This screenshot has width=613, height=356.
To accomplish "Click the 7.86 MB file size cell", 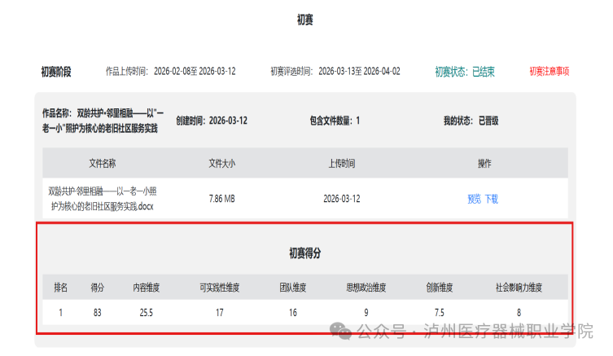I will [221, 199].
